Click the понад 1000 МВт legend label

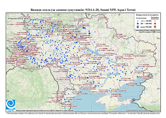tap(146, 27)
